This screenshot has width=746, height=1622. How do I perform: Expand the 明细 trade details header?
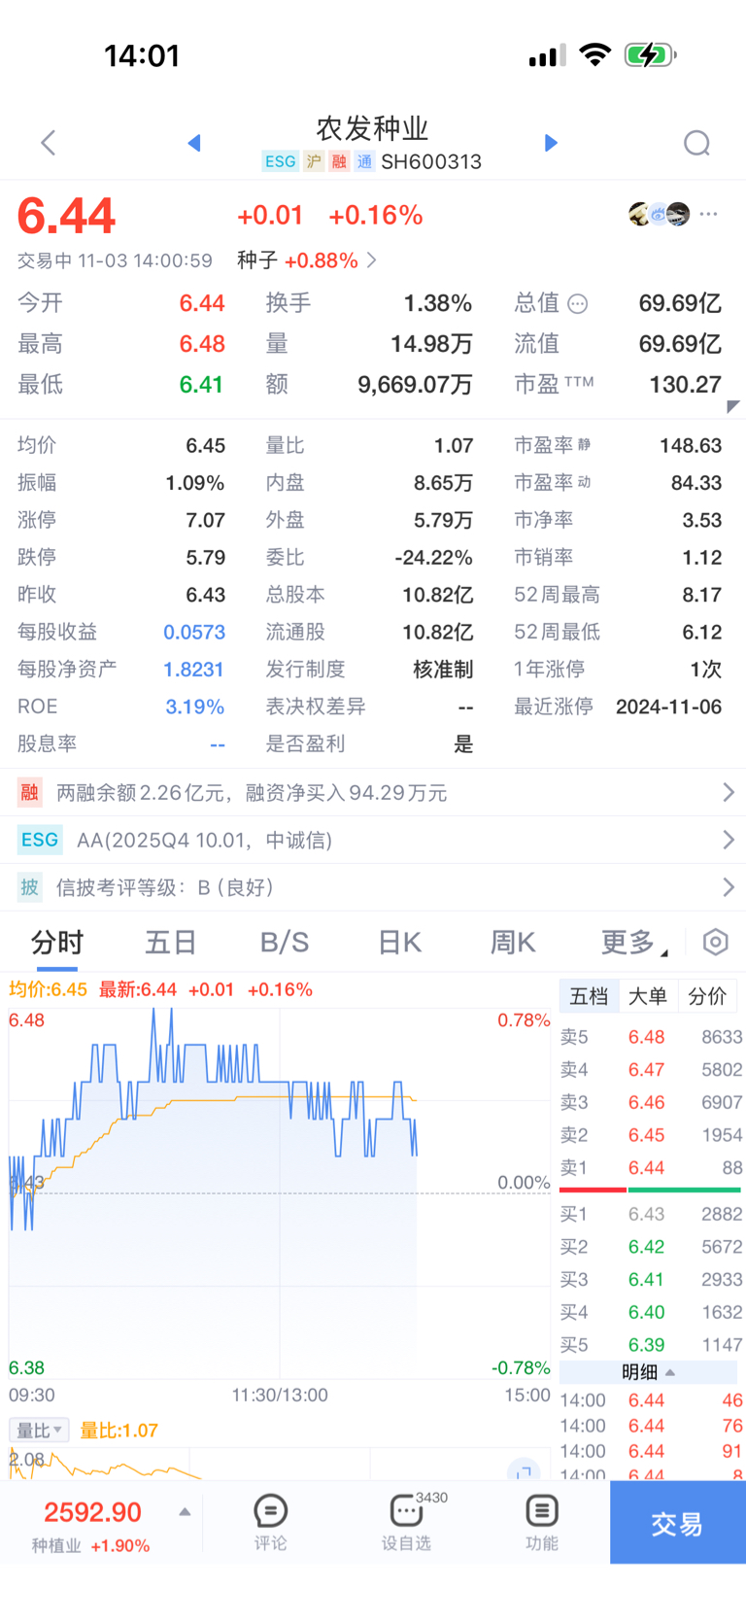coord(648,1372)
